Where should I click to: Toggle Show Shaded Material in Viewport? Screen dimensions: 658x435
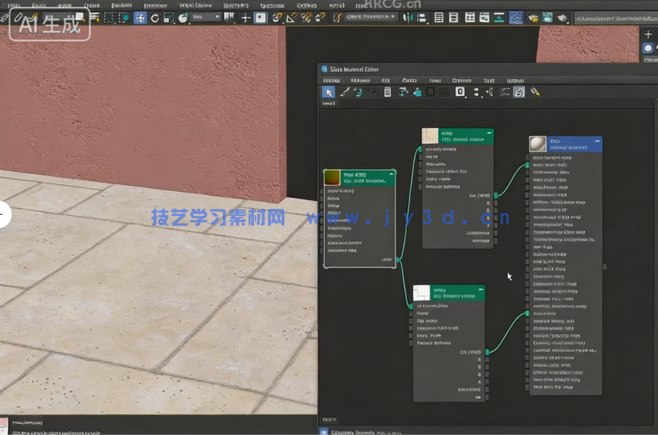coord(430,92)
